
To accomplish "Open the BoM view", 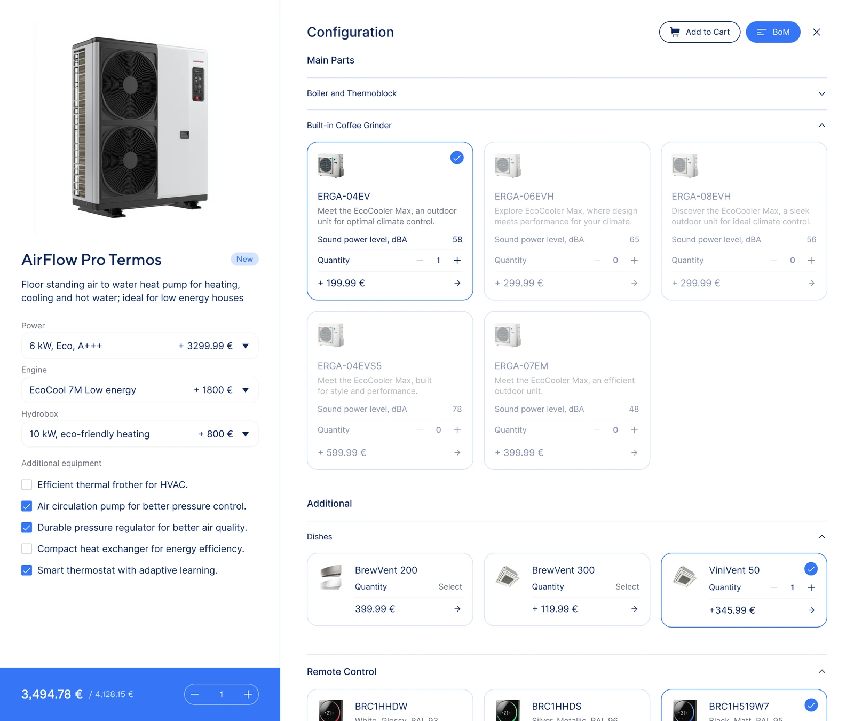I will (773, 32).
